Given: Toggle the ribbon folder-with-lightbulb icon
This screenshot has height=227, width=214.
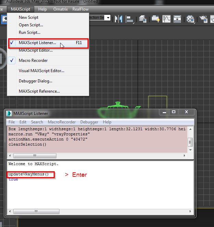Looking at the screenshot, I should [156, 19].
